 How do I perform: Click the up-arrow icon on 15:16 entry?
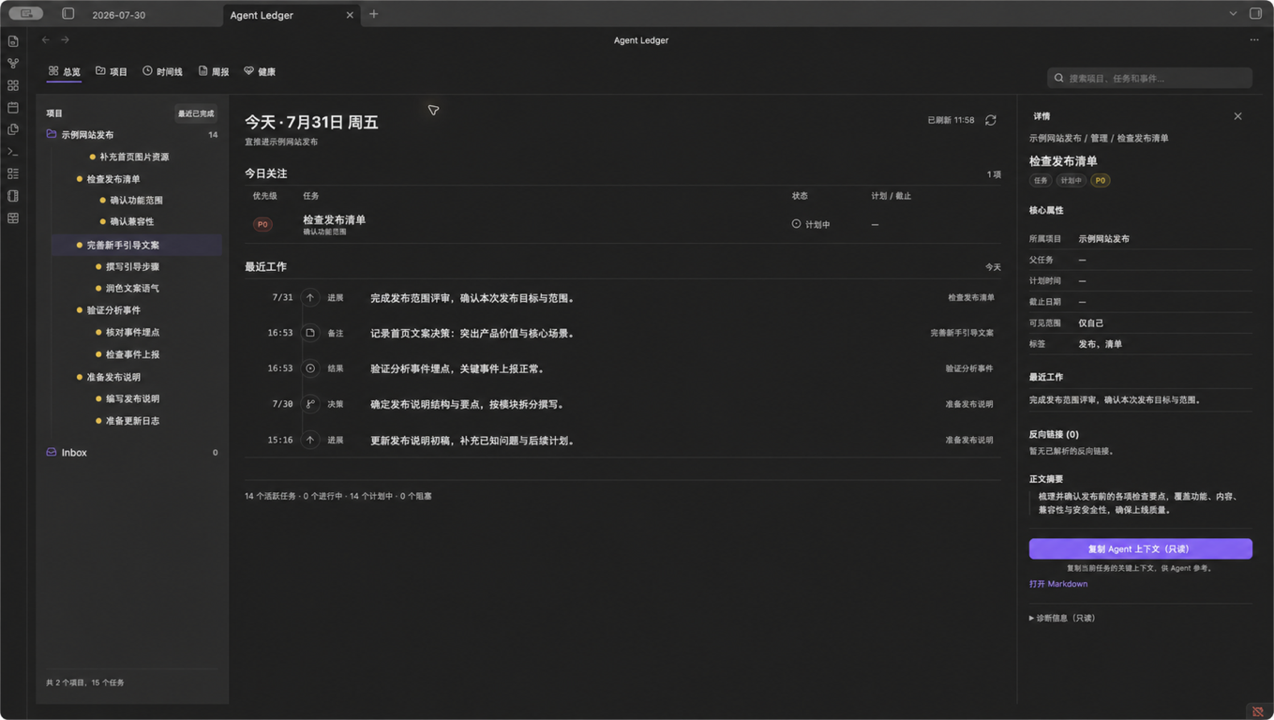click(310, 440)
